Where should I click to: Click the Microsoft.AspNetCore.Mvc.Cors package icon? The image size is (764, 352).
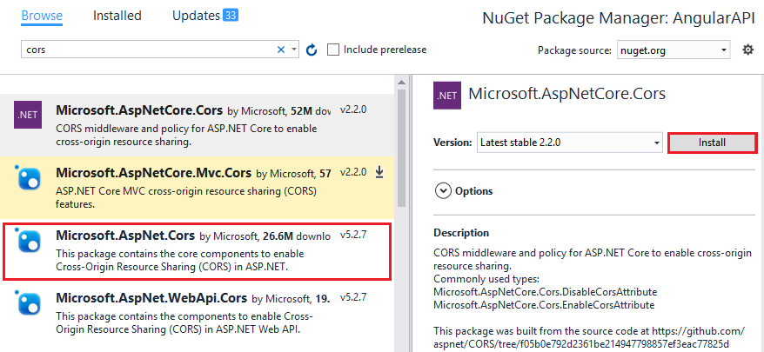(29, 177)
